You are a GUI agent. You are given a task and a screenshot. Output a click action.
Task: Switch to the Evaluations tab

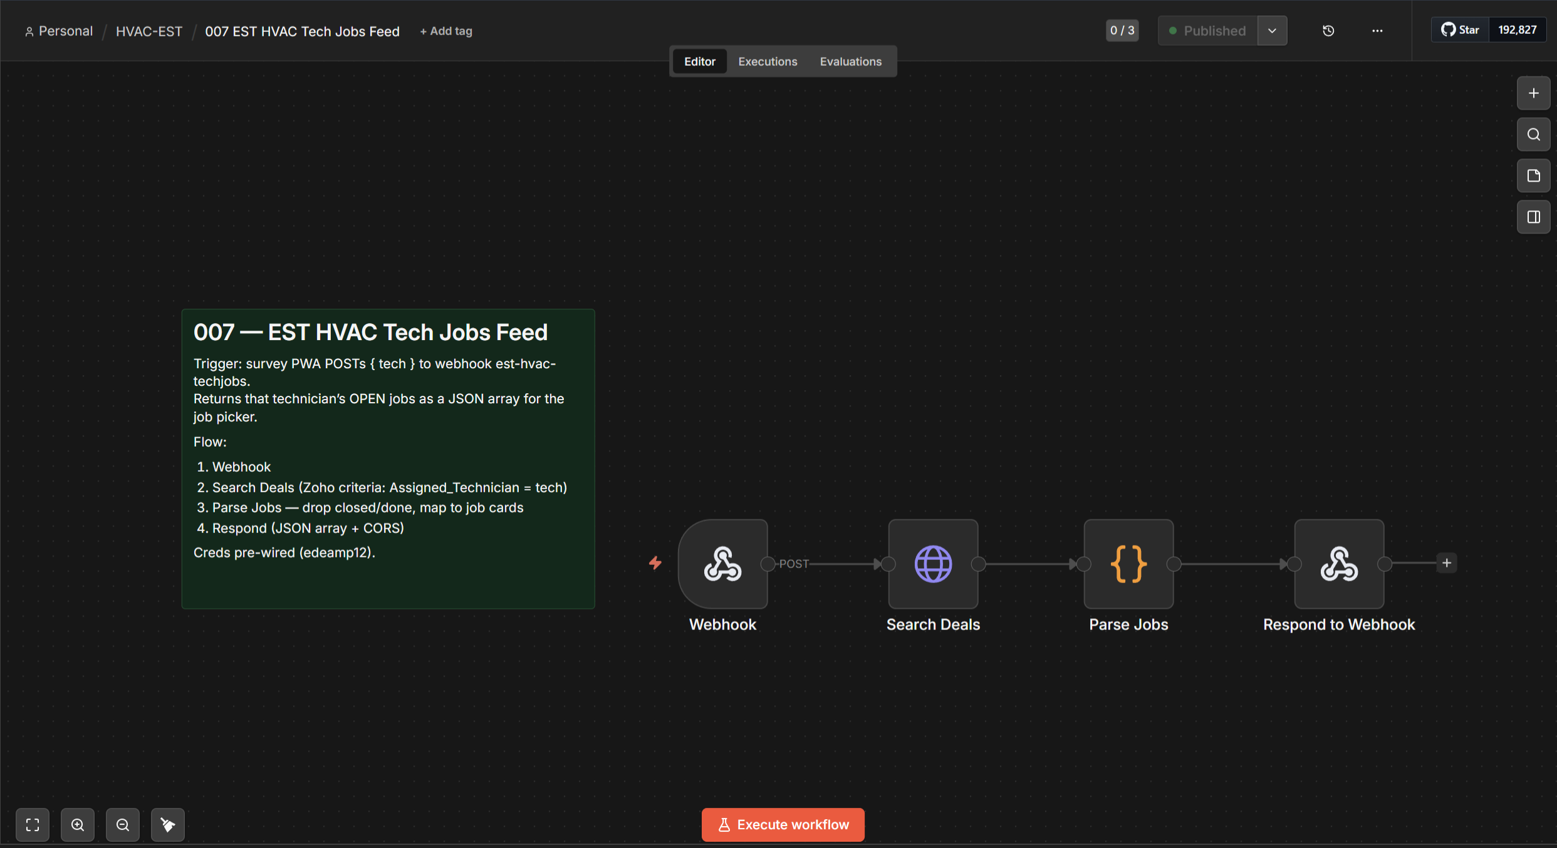click(850, 61)
